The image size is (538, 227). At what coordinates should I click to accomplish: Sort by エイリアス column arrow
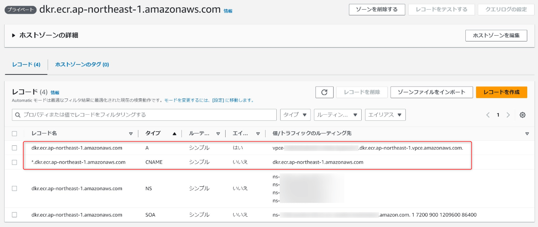258,134
